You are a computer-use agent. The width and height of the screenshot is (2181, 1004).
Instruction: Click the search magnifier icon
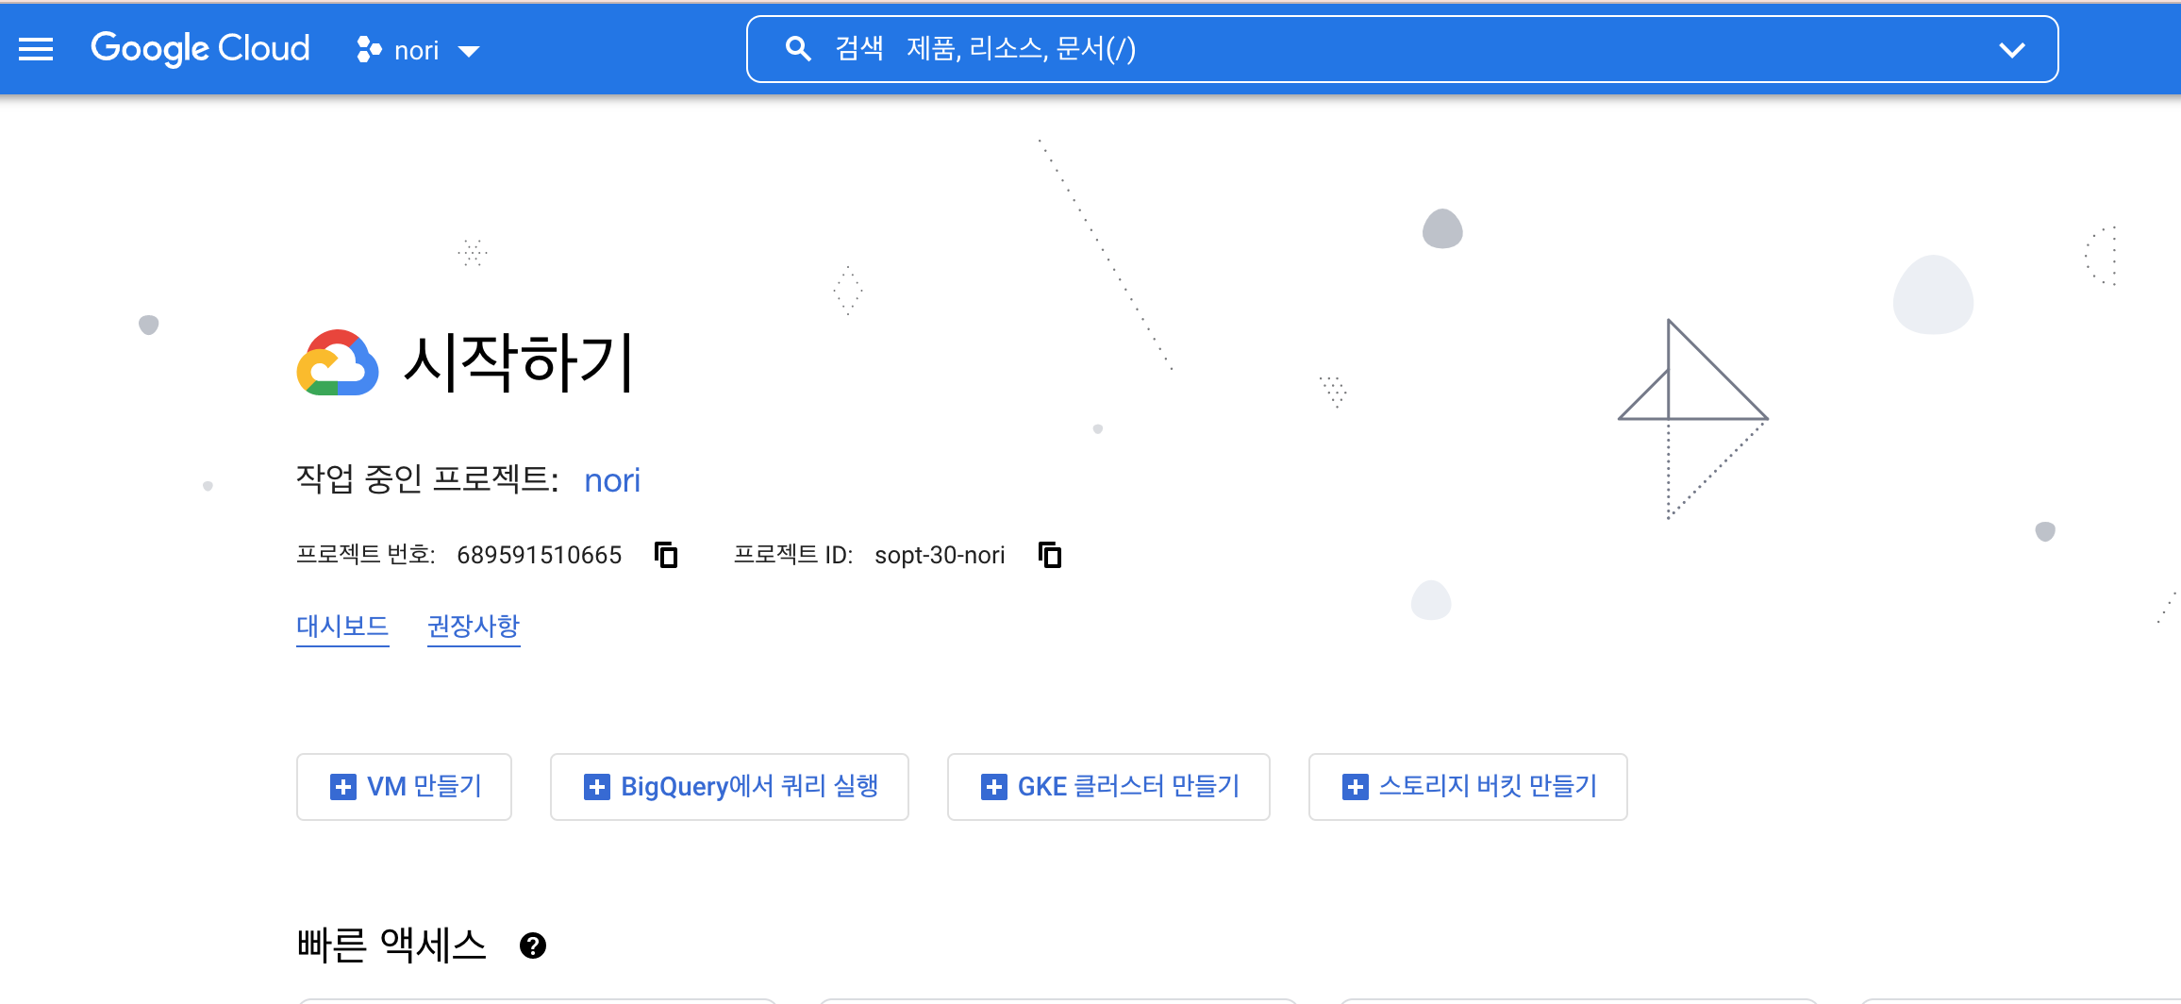798,49
